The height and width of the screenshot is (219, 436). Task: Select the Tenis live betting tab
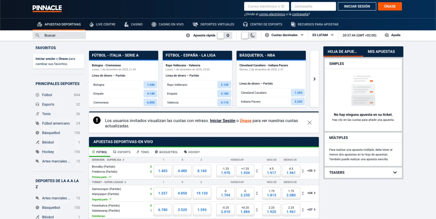coord(142,152)
